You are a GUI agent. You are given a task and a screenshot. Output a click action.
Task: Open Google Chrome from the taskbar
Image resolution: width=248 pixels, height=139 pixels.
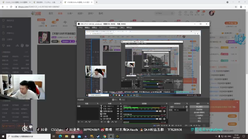pos(104,136)
